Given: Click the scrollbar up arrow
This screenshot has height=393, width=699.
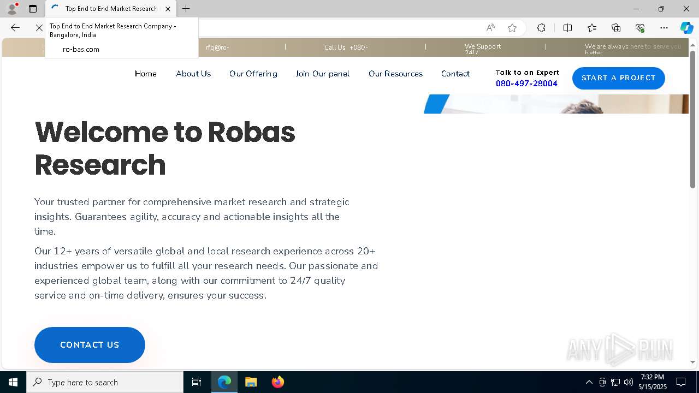Looking at the screenshot, I should pyautogui.click(x=692, y=44).
